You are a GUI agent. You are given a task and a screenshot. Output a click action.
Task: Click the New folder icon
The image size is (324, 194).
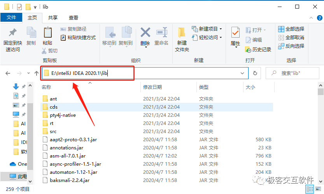[182, 32]
